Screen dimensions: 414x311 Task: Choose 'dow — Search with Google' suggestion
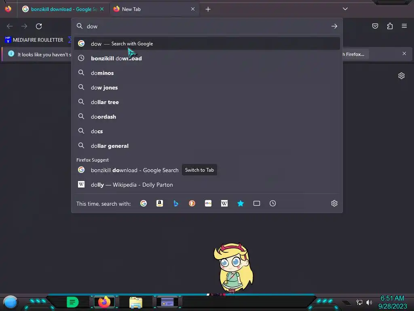[x=207, y=44]
